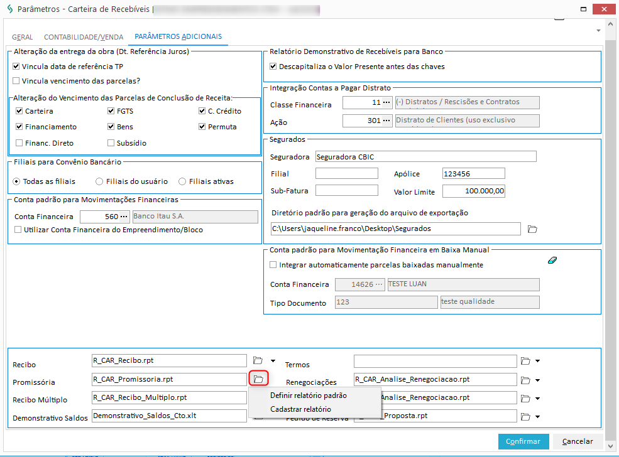Click folder icon next to Renegociações field
Image resolution: width=619 pixels, height=457 pixels.
pos(526,379)
